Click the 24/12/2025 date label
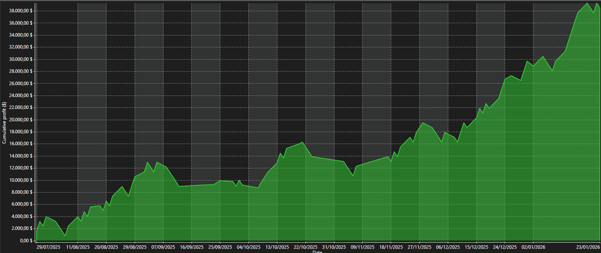 click(x=505, y=246)
